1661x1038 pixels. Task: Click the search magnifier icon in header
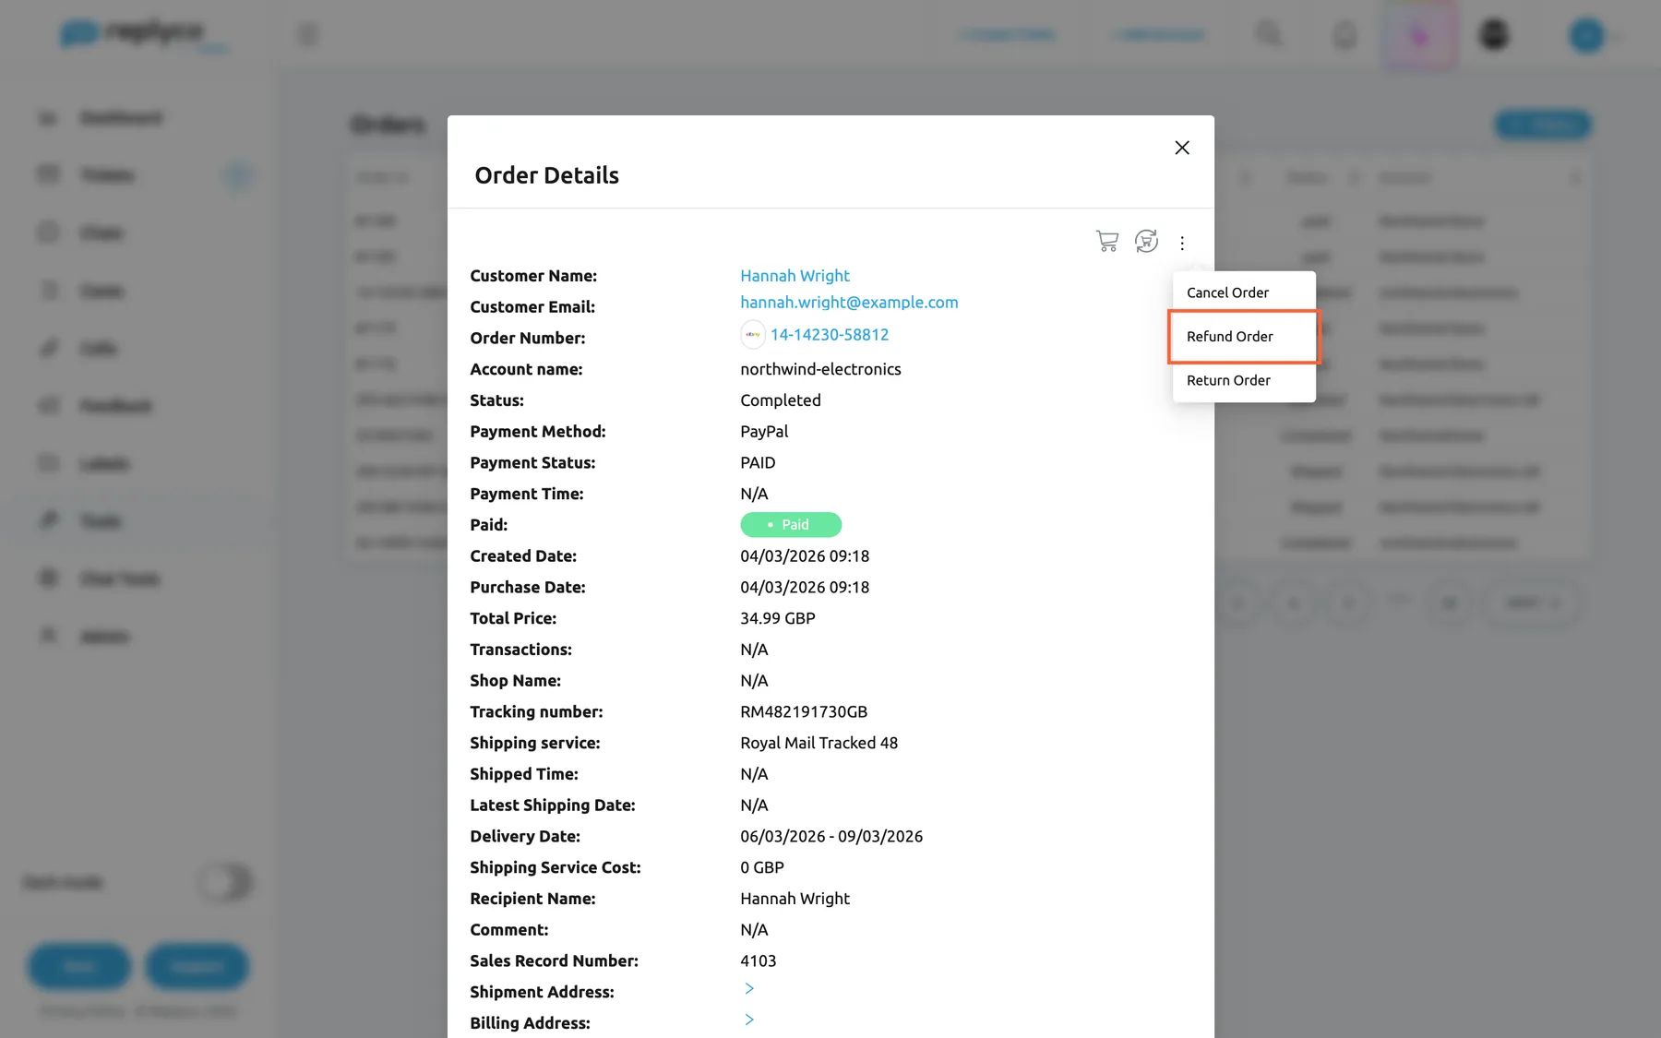(x=1269, y=35)
